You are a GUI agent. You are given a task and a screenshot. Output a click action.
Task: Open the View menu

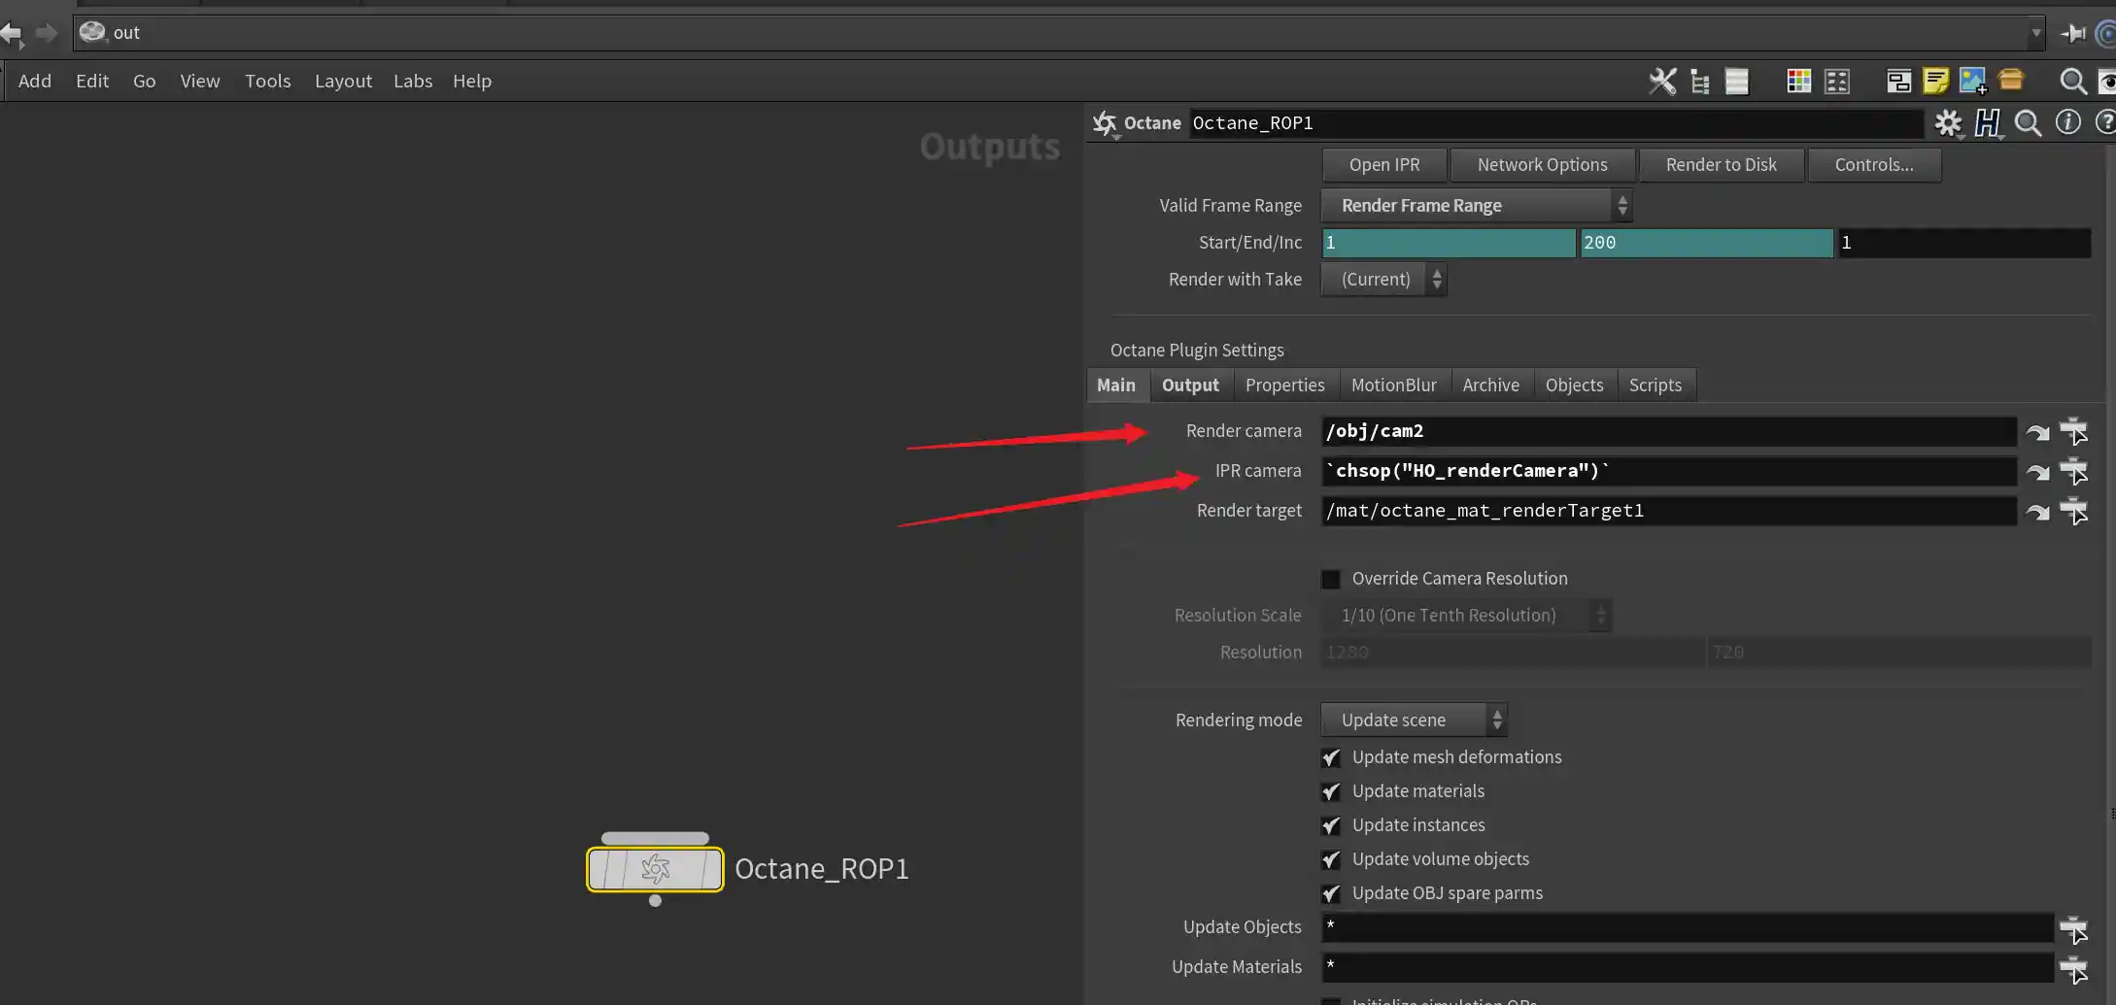coord(200,82)
